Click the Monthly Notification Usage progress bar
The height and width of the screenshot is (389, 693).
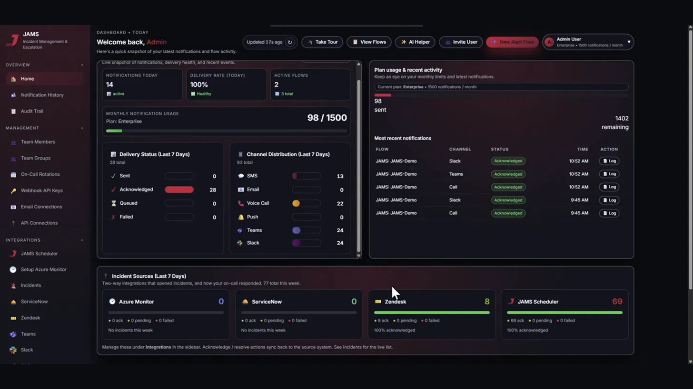pyautogui.click(x=227, y=131)
